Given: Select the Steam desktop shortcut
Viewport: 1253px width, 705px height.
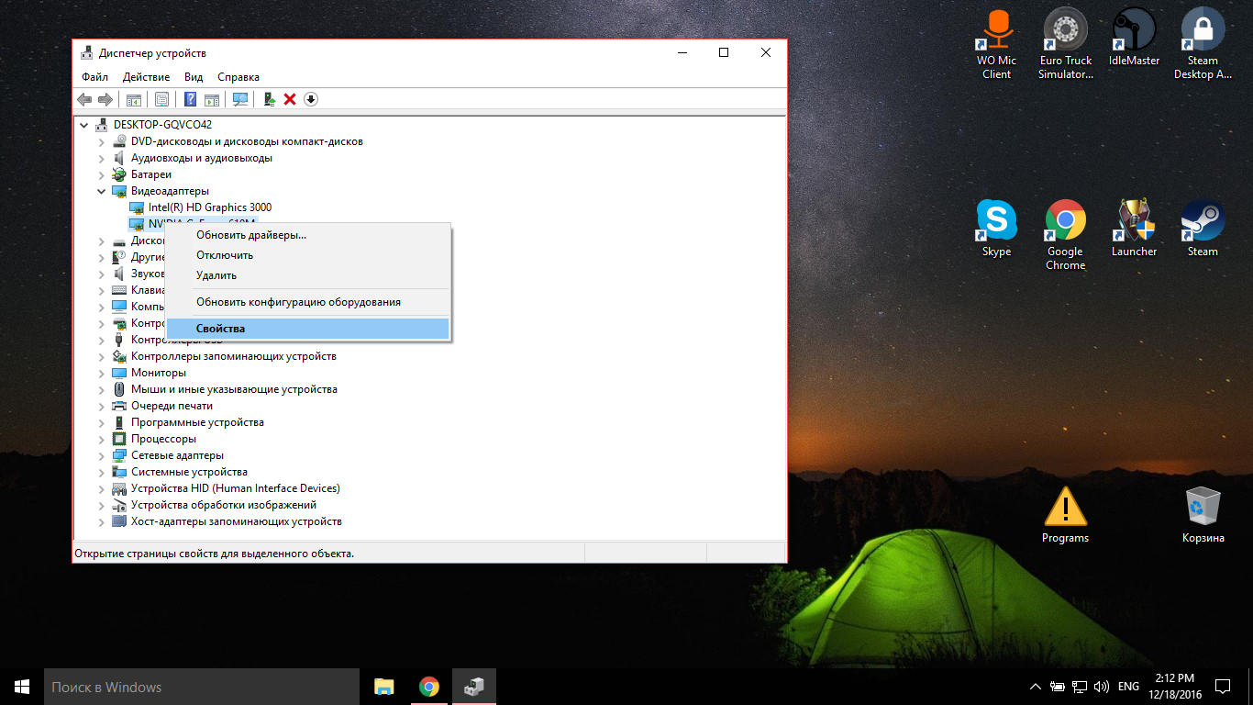Looking at the screenshot, I should (1203, 229).
